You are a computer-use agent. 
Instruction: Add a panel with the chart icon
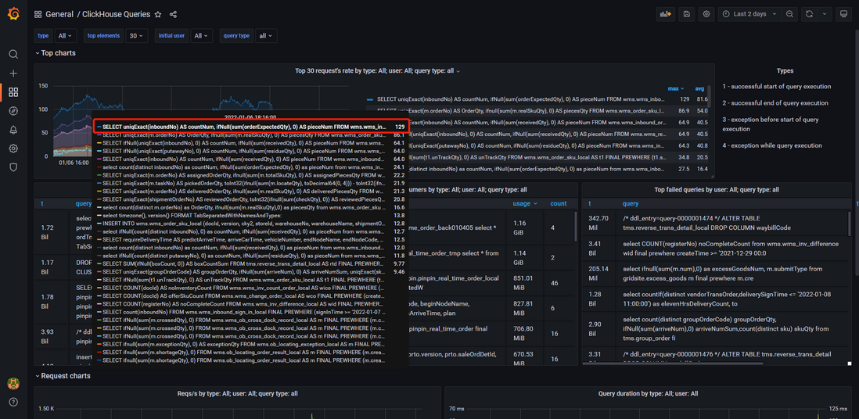click(666, 14)
